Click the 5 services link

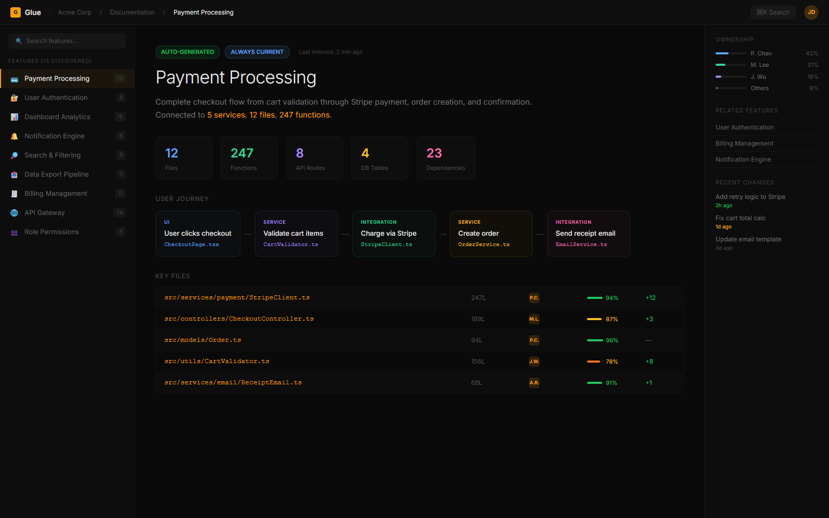coord(226,114)
